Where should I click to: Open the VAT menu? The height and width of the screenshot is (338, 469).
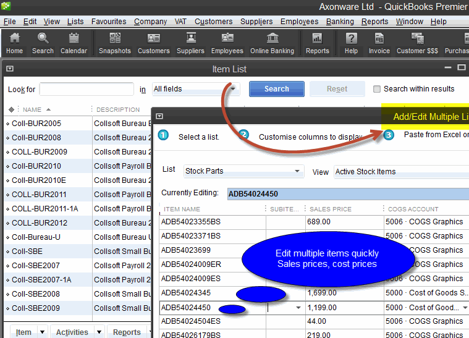180,22
